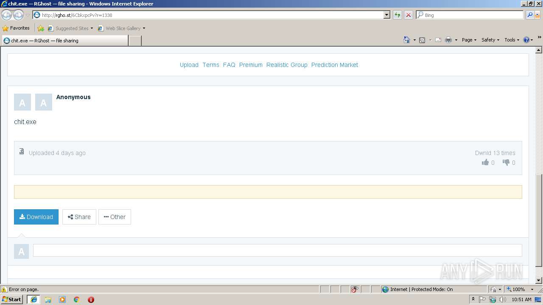
Task: Click the volume speaker tray icon
Action: [x=503, y=299]
